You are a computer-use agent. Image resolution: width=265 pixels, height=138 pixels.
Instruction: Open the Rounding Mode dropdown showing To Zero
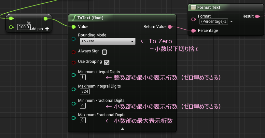coord(107,41)
